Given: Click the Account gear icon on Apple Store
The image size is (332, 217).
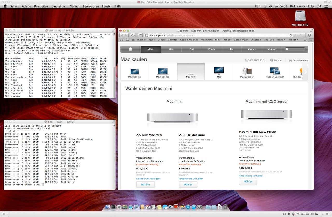Looking at the screenshot, I should (272, 60).
